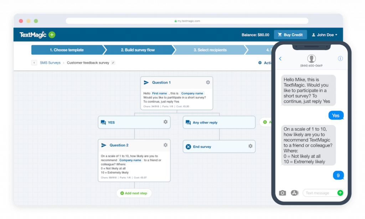
Task: Click the breadcrumb back arrow button
Action: (34, 63)
